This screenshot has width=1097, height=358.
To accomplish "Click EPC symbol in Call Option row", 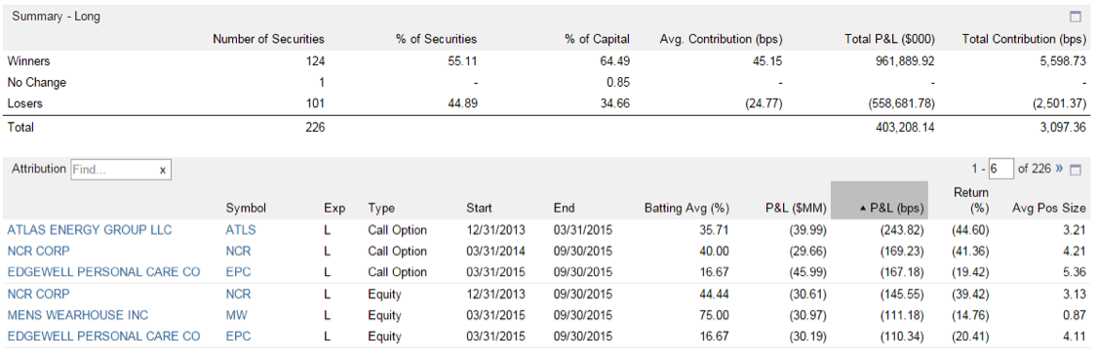I will pos(238,271).
